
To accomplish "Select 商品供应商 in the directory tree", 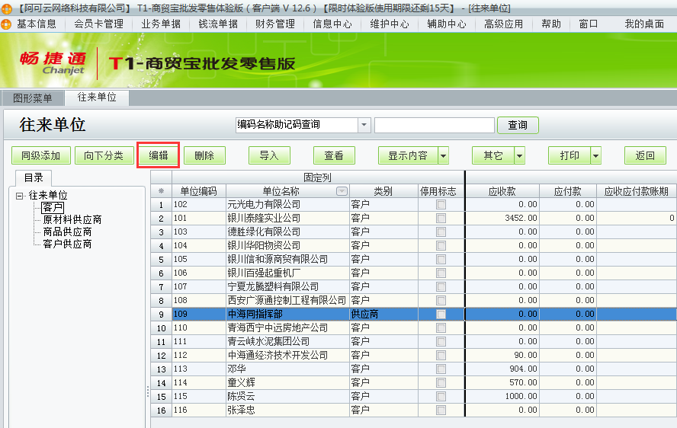I will [x=67, y=232].
